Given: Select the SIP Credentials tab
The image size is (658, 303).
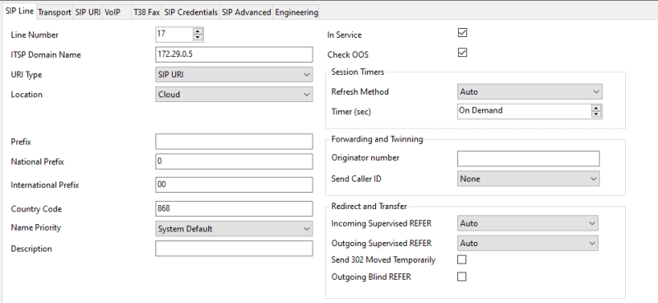Looking at the screenshot, I should coord(191,12).
